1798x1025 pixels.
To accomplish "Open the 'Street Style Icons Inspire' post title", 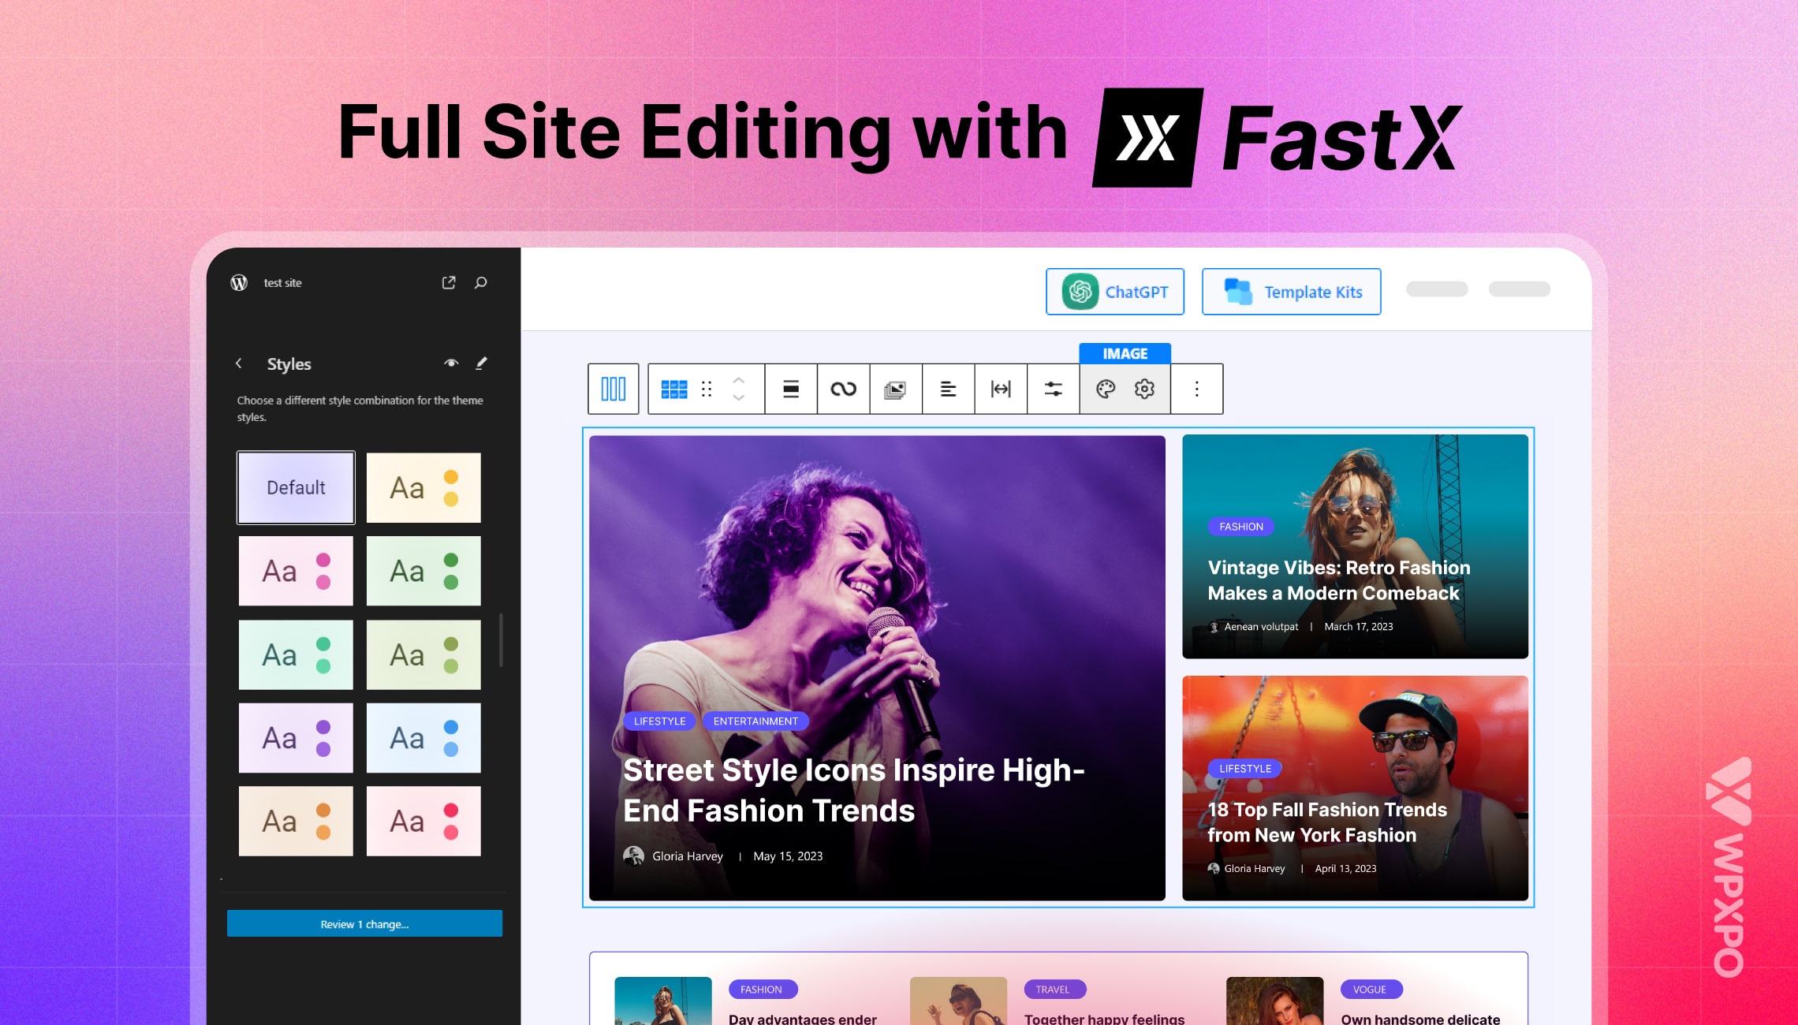I will (854, 790).
